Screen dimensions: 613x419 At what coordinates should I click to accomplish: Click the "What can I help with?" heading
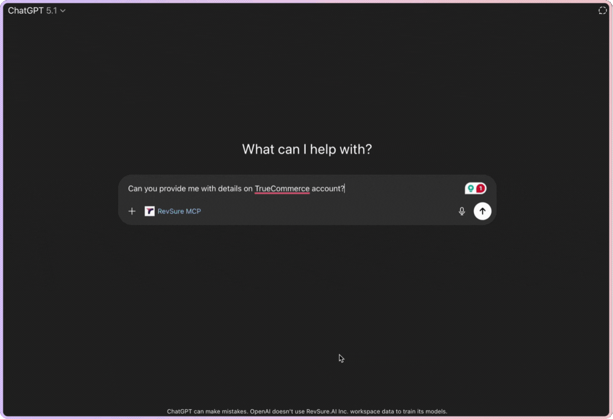(307, 149)
